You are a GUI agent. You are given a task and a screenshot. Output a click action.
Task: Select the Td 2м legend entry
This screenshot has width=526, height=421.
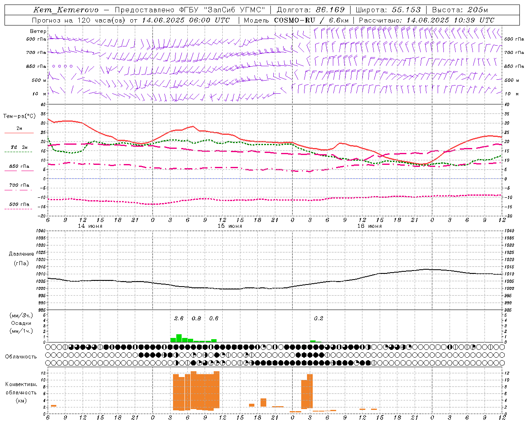click(x=19, y=147)
